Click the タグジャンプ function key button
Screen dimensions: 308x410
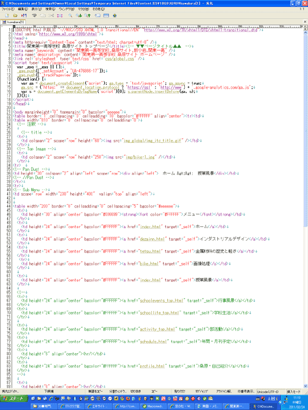point(201,391)
